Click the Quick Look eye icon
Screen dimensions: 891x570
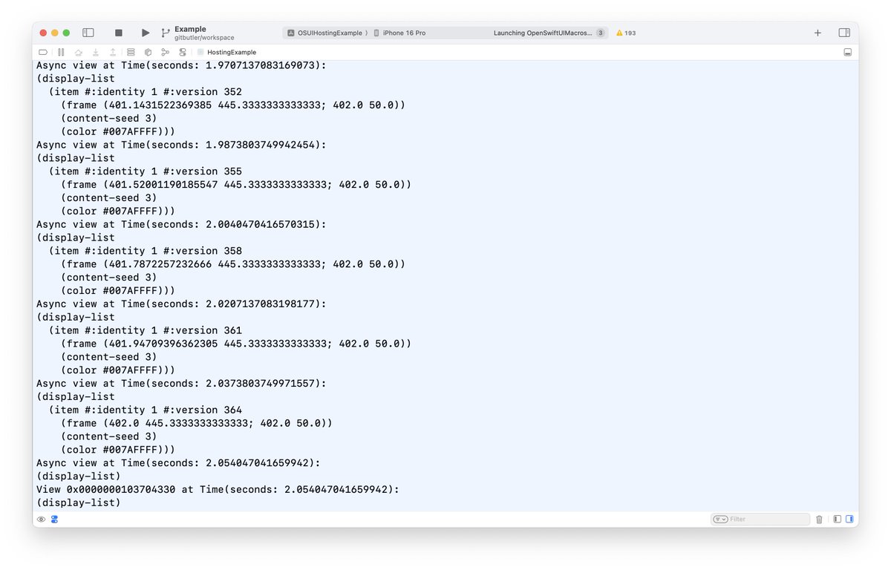click(42, 520)
